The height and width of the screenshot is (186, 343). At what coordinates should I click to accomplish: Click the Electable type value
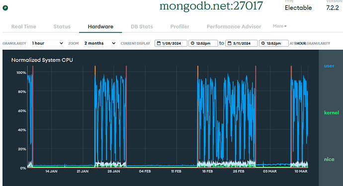(x=298, y=8)
